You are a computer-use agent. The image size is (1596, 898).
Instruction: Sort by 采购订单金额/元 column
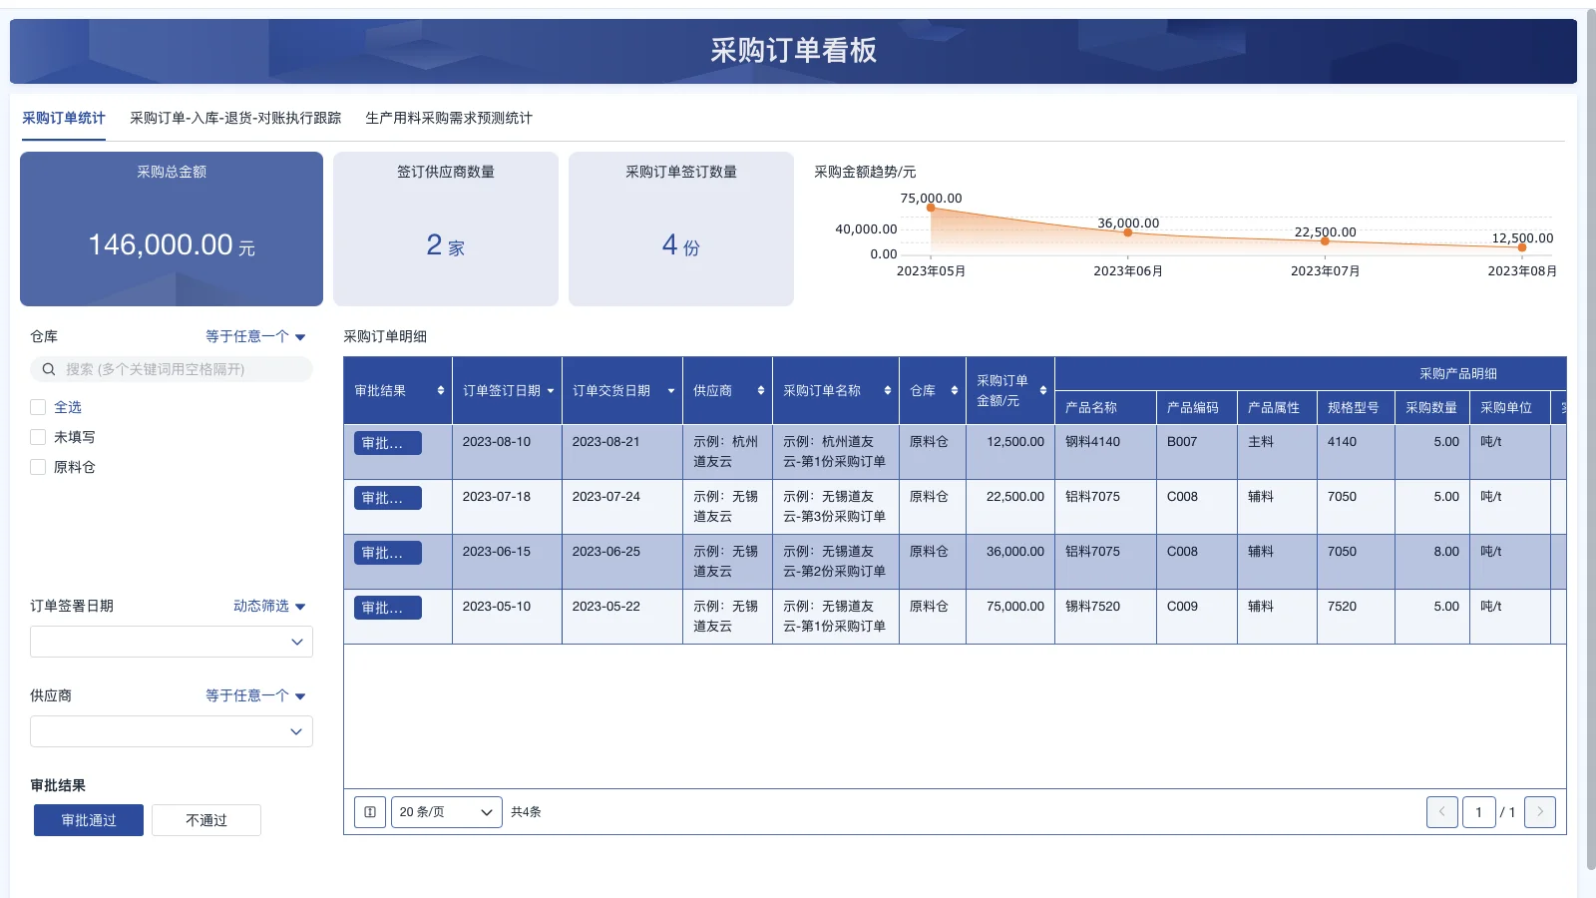1043,391
